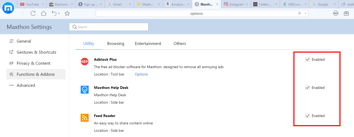Viewport: 354px width, 137px height.
Task: Click the Adblock Plus title text
Action: click(105, 59)
